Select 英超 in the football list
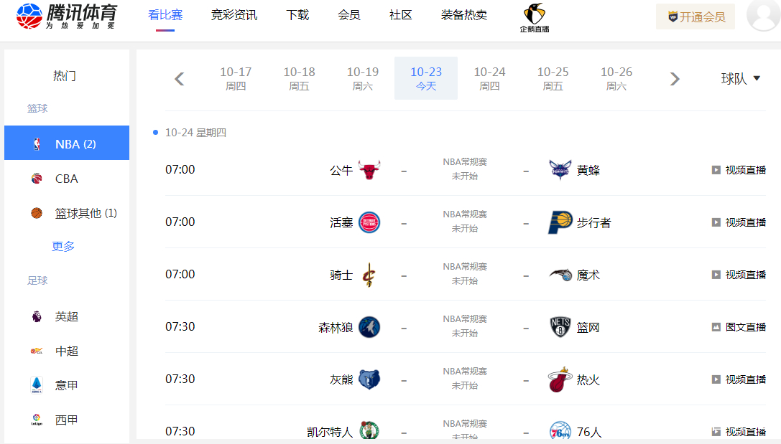 tap(67, 317)
